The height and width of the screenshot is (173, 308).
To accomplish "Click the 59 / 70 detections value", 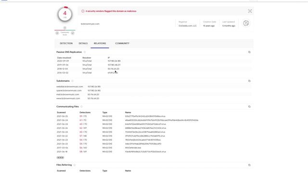I will [x=83, y=116].
